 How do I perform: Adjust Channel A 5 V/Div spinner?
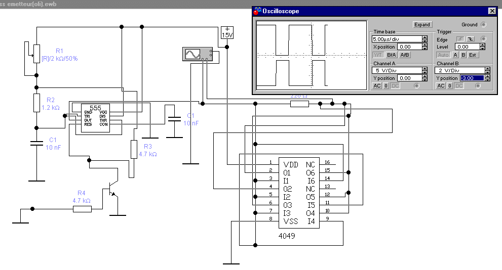pyautogui.click(x=424, y=70)
